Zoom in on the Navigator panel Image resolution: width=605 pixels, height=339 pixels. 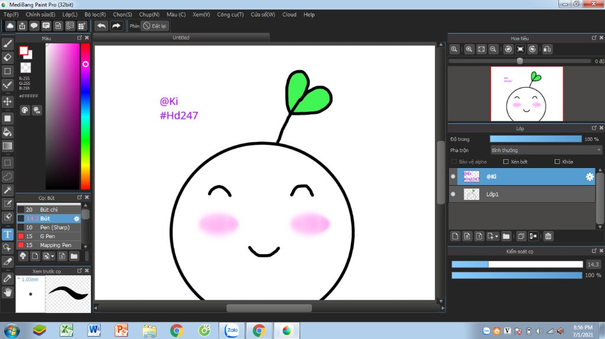[469, 50]
